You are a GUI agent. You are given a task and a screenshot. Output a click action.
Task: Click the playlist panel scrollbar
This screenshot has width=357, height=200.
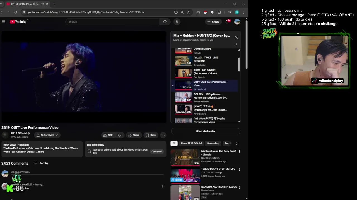pos(239,64)
